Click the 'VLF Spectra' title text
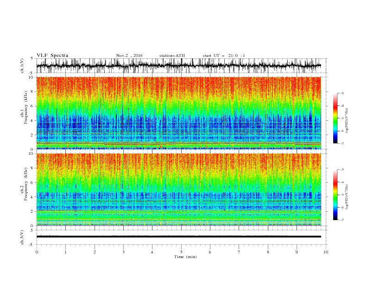The image size is (367, 283). coord(52,55)
